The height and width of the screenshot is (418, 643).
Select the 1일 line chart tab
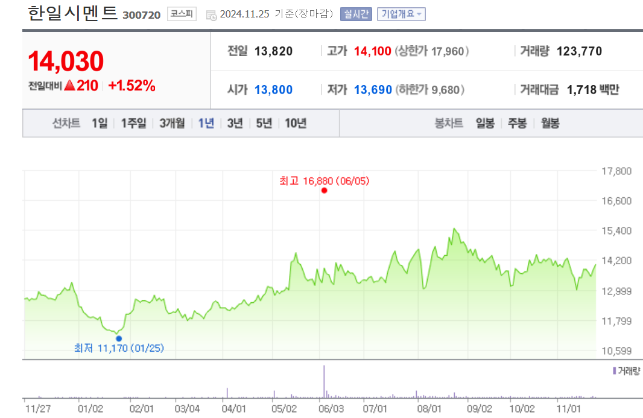[x=100, y=123]
